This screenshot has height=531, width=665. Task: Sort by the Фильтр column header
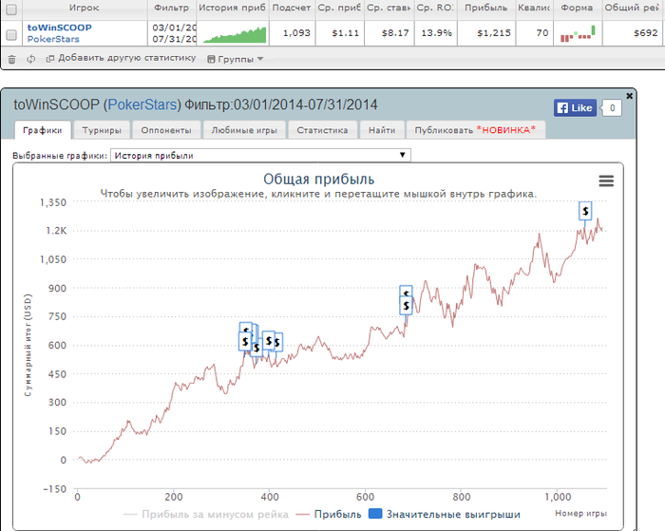[x=171, y=8]
